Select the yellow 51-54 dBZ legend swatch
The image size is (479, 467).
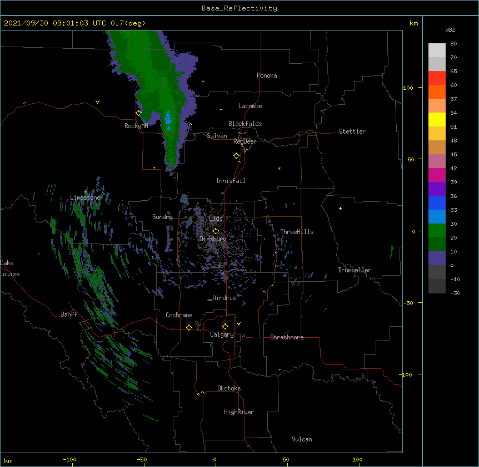pyautogui.click(x=437, y=119)
